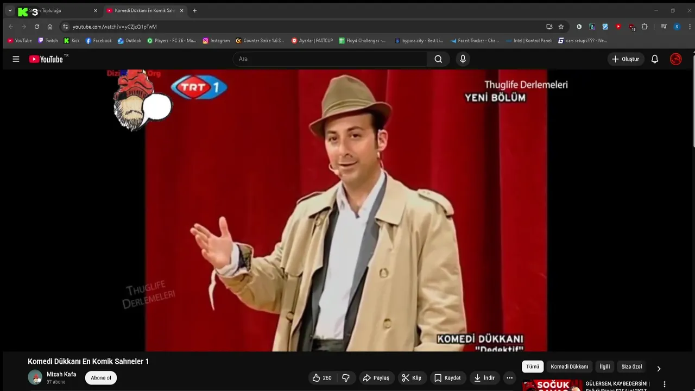Viewport: 695px width, 391px height.
Task: Click the Oluştur create button
Action: [625, 59]
